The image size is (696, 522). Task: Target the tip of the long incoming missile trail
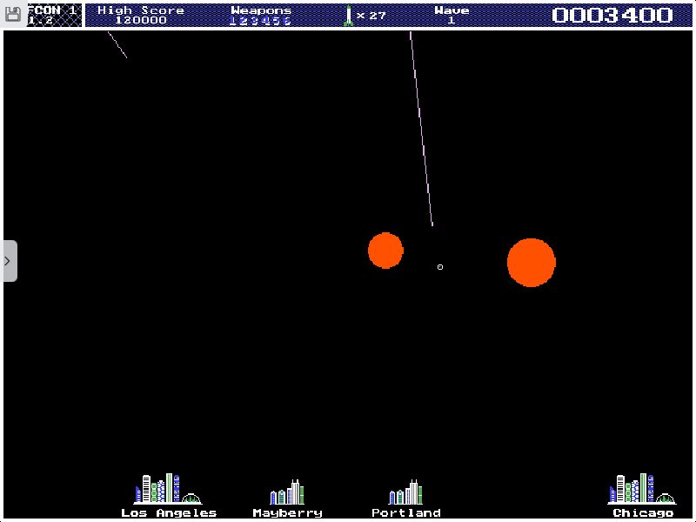[x=432, y=226]
